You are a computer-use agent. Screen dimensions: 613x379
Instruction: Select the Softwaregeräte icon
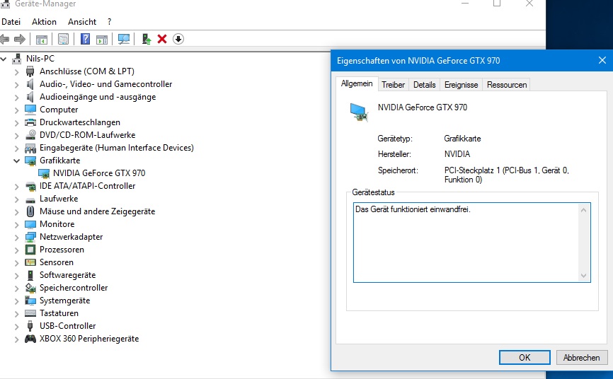[30, 275]
